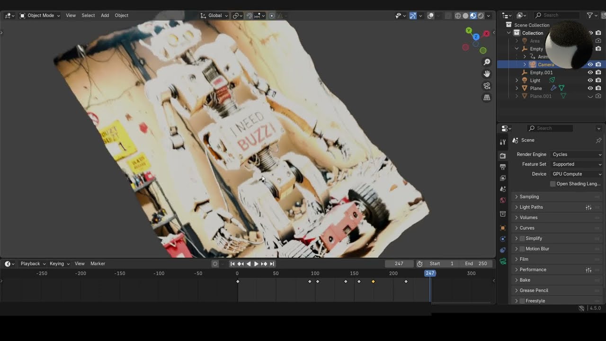
Task: Select Plane.001 in the outliner
Action: [x=540, y=96]
